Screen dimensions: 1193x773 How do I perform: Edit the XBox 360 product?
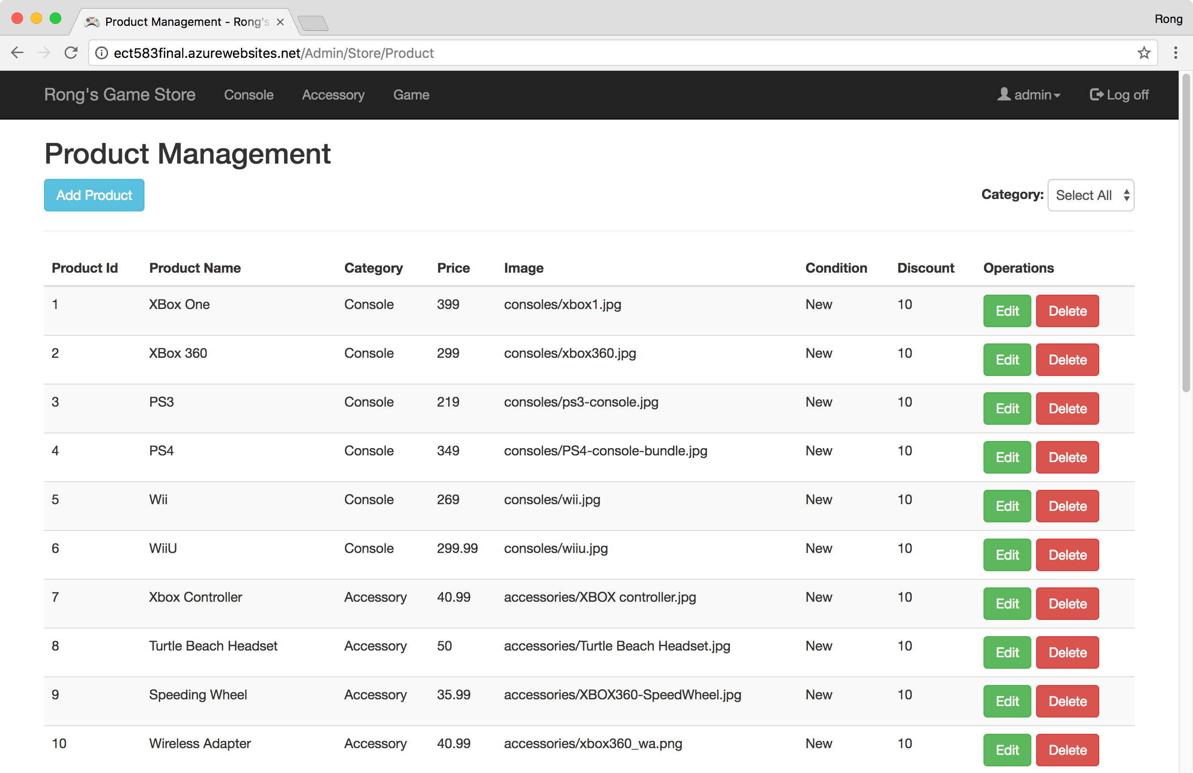1007,359
